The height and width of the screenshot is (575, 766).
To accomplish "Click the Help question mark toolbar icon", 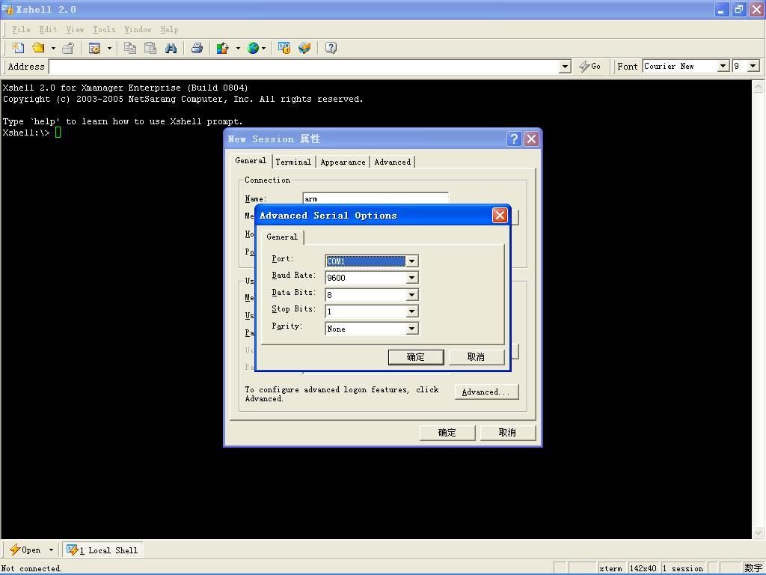I will click(x=331, y=48).
